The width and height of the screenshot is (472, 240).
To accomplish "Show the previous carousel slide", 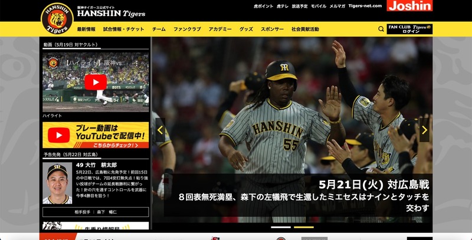I will pos(160,130).
